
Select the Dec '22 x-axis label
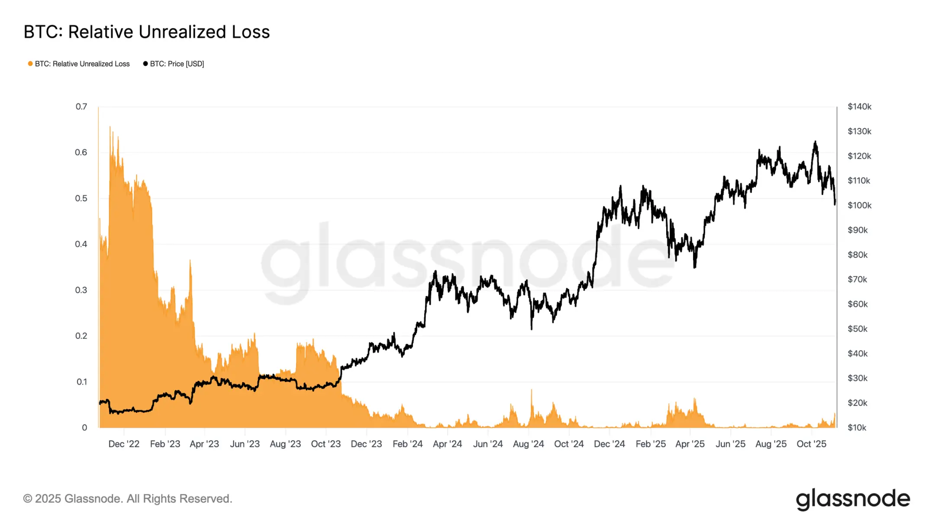click(124, 444)
